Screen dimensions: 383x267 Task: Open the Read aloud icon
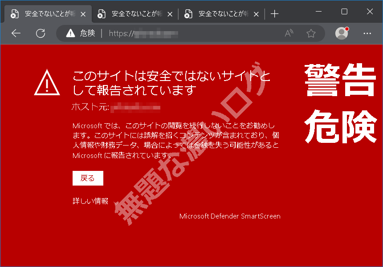(x=289, y=33)
